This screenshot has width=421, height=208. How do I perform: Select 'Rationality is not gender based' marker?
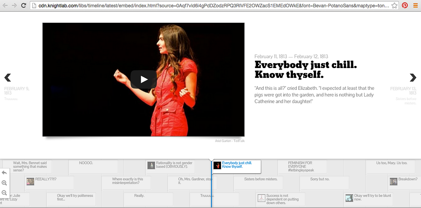click(x=170, y=167)
